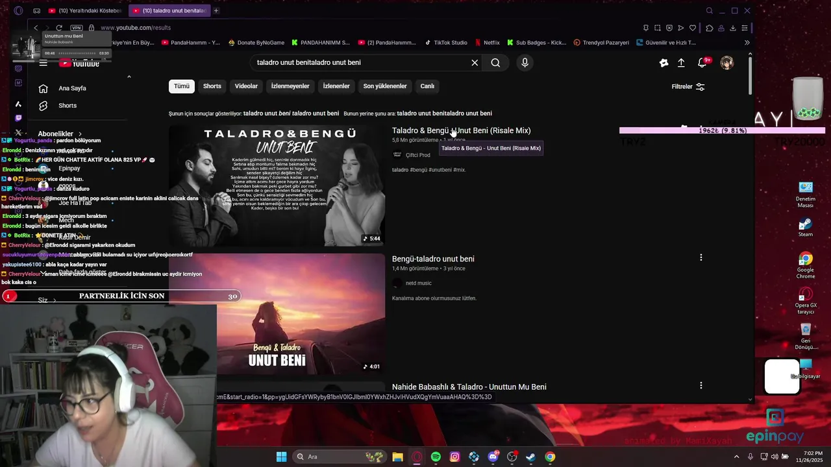Image resolution: width=831 pixels, height=467 pixels.
Task: Show more bookmarks bar items chevron
Action: [747, 43]
